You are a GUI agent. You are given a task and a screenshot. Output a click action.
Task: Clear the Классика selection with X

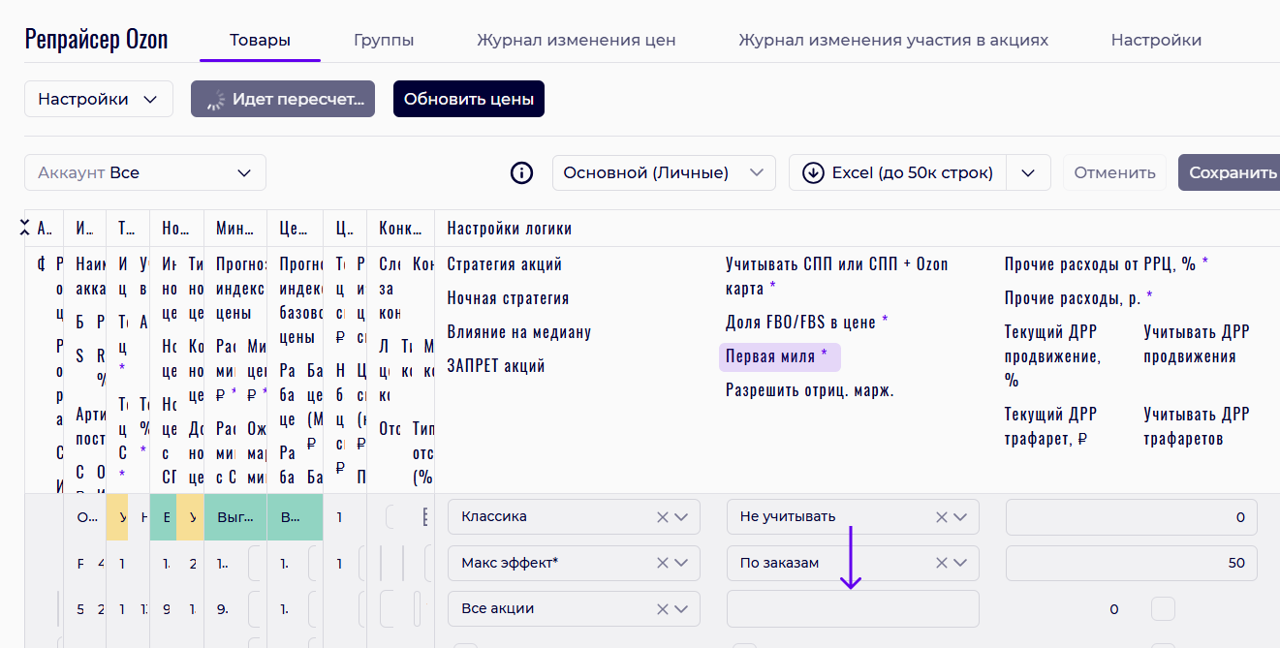(x=663, y=517)
